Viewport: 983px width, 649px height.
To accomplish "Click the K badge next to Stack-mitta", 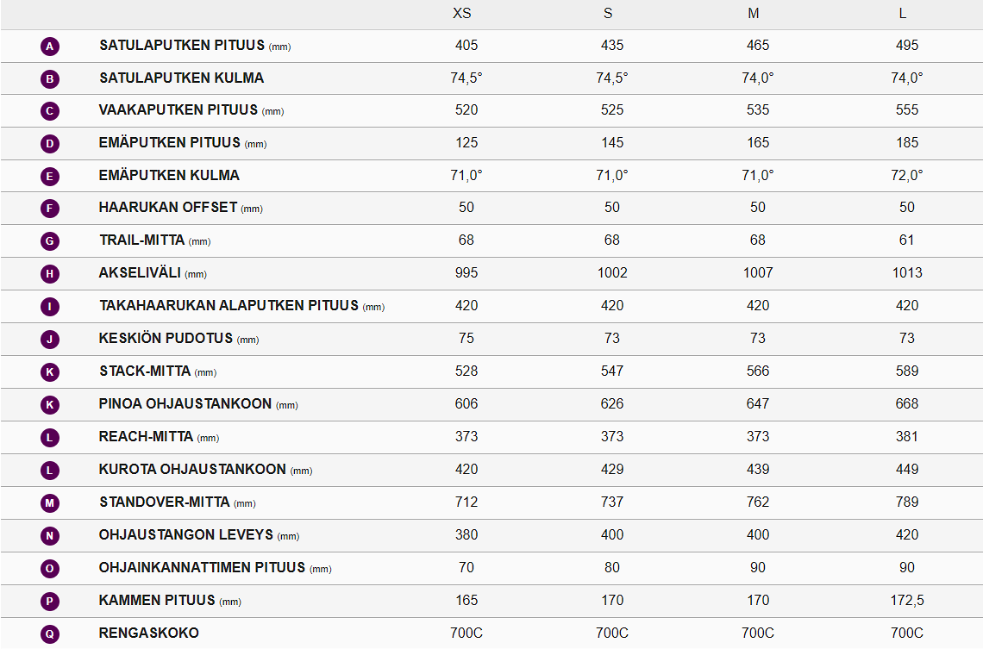I will click(x=50, y=372).
